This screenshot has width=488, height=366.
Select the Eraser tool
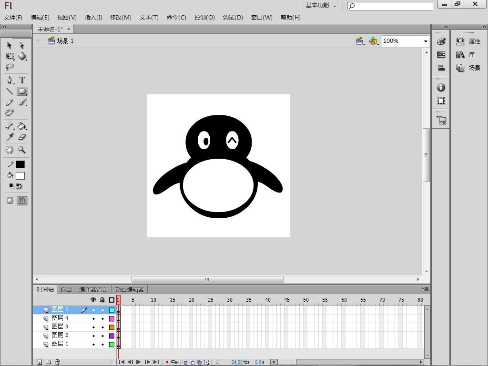(x=22, y=137)
